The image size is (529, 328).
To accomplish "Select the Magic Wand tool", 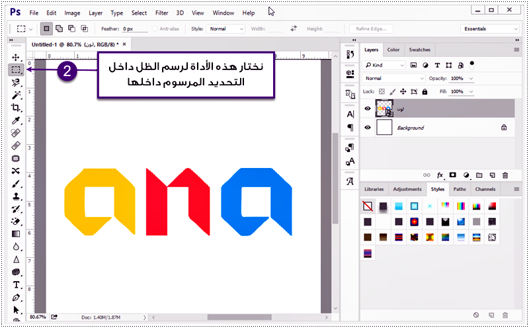I will point(15,95).
